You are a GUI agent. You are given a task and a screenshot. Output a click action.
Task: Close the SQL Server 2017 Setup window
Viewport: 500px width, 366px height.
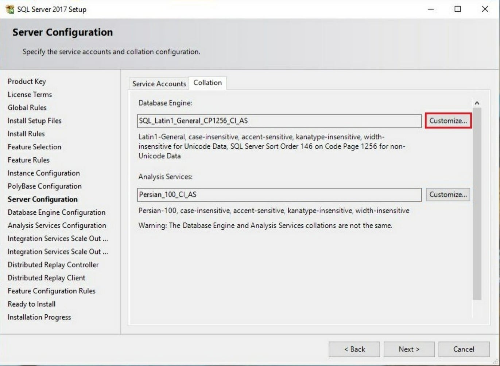485,9
